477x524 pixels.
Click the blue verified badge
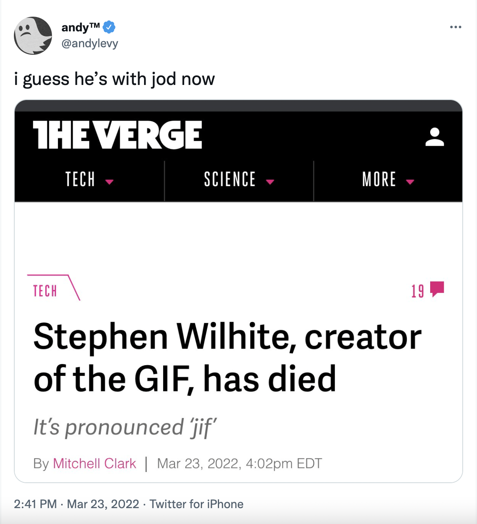click(109, 27)
